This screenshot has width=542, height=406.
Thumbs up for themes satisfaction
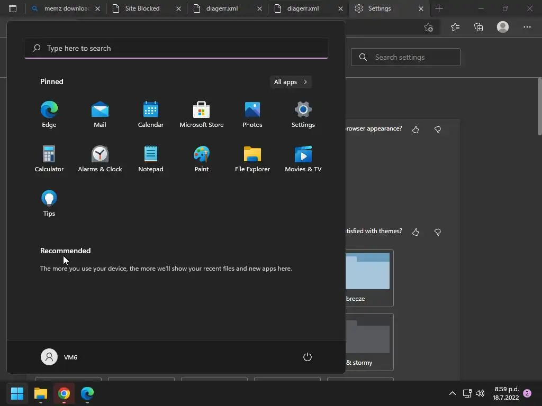pos(415,232)
